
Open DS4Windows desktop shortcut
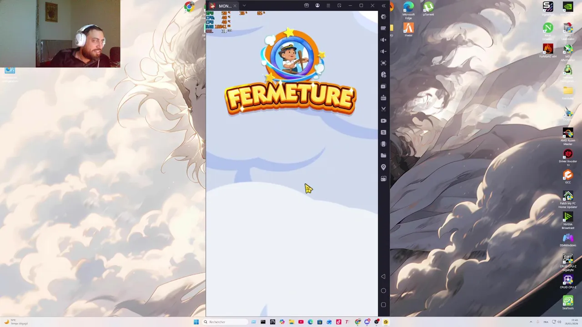568,240
